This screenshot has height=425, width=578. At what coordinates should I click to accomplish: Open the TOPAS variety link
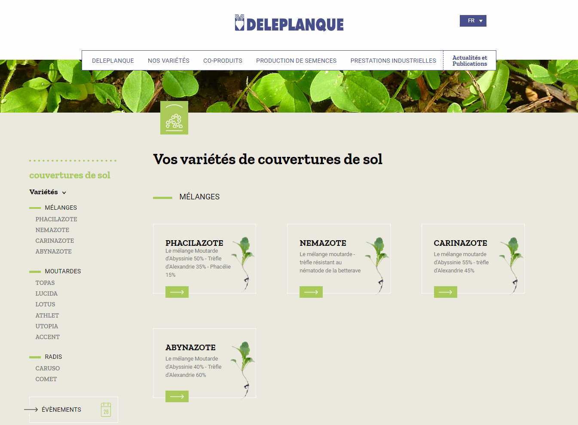coord(45,283)
